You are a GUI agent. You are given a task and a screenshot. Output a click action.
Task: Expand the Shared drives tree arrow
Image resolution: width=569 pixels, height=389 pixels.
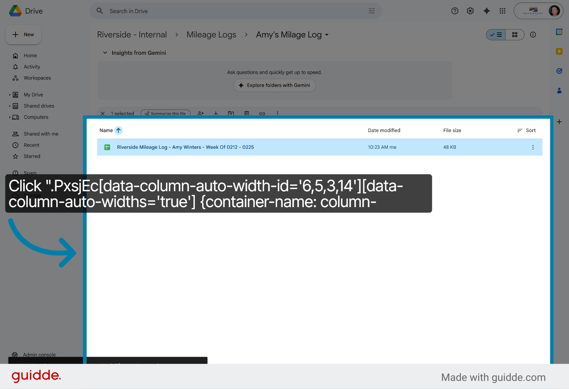point(10,106)
